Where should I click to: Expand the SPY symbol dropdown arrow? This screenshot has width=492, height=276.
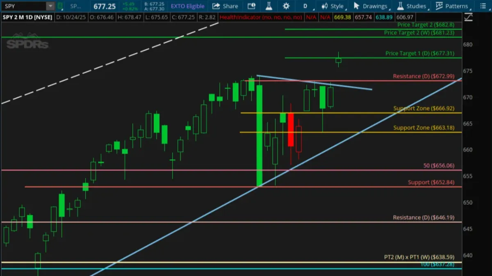pyautogui.click(x=50, y=6)
